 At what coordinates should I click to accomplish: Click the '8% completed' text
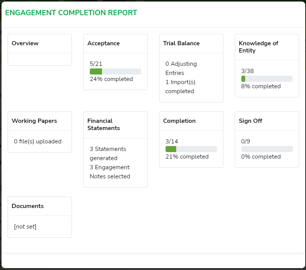(261, 86)
